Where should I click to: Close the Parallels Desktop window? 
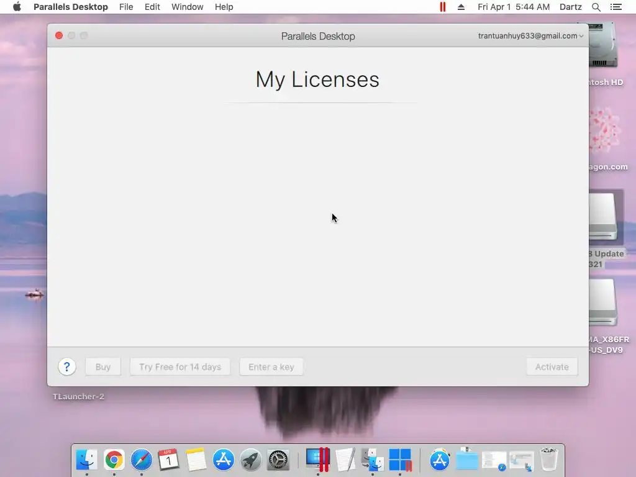tap(59, 35)
